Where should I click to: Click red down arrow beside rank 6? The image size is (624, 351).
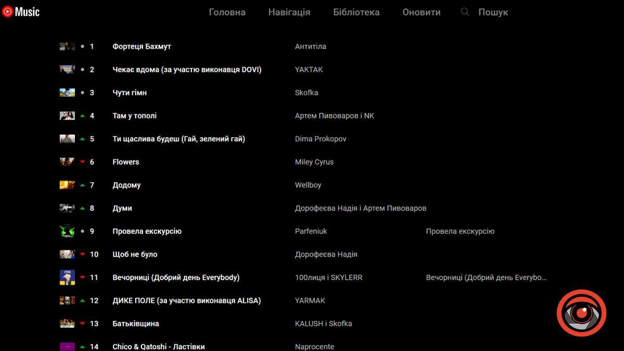point(82,162)
